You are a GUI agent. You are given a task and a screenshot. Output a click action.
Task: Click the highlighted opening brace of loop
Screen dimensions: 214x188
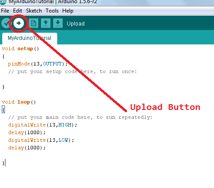3,109
